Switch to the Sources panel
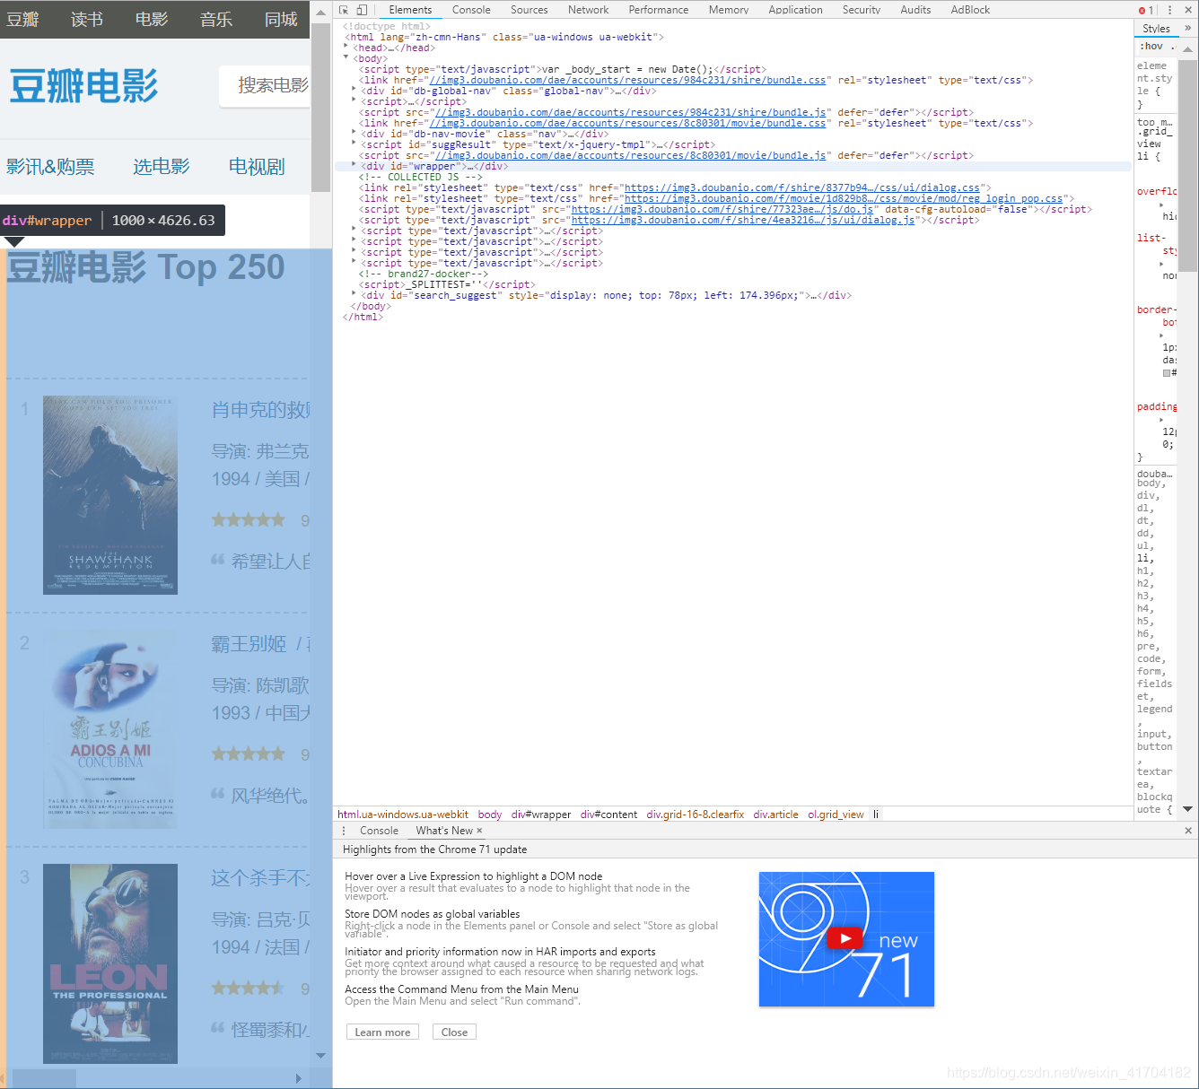Viewport: 1199px width, 1089px height. click(x=529, y=10)
